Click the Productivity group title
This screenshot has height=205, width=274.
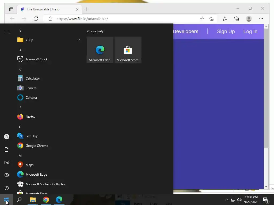pyautogui.click(x=95, y=31)
